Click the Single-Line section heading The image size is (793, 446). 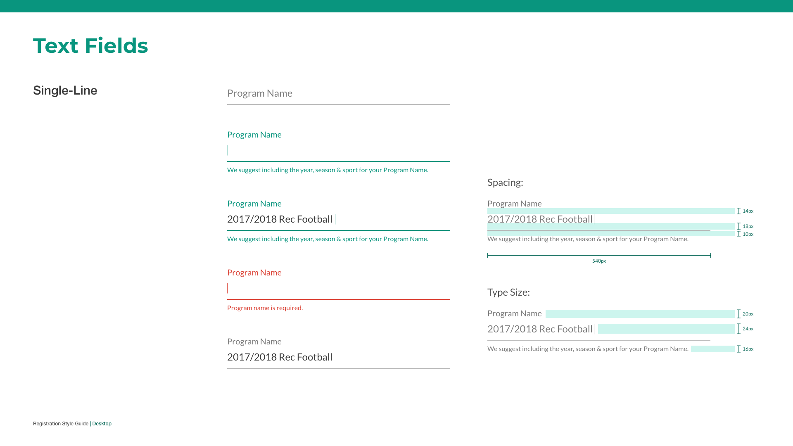click(65, 90)
